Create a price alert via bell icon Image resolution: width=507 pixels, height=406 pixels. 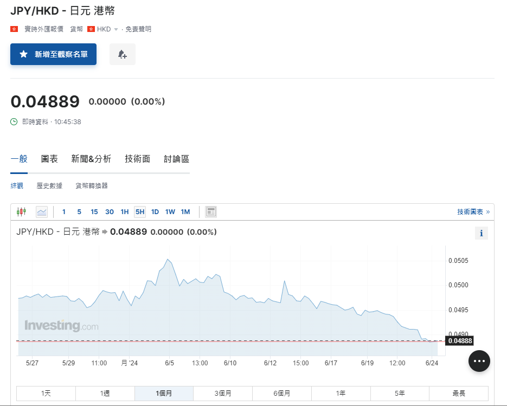click(x=122, y=54)
